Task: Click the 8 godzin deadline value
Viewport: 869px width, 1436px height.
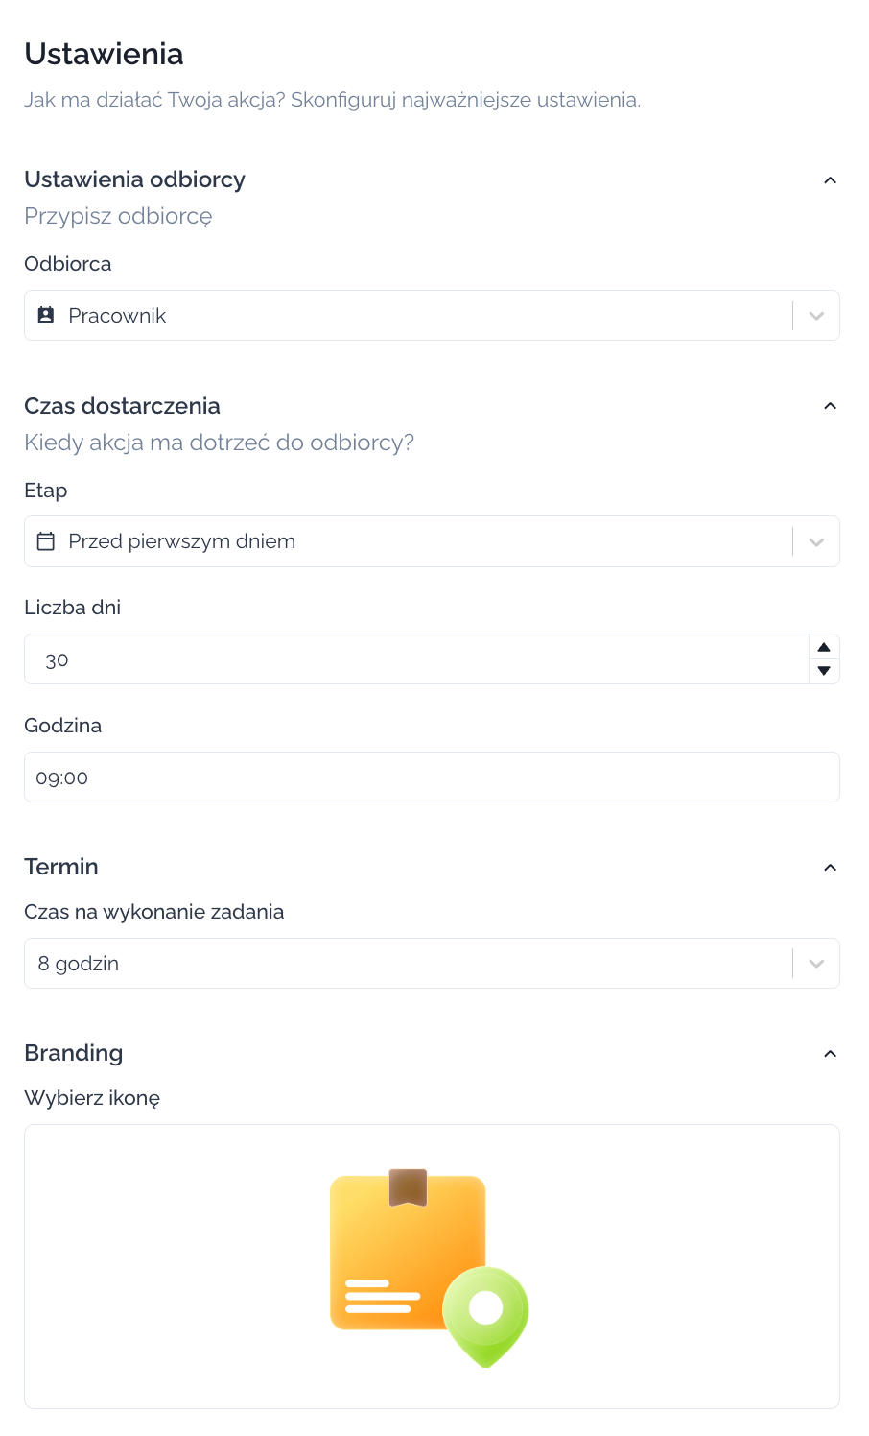Action: [79, 964]
